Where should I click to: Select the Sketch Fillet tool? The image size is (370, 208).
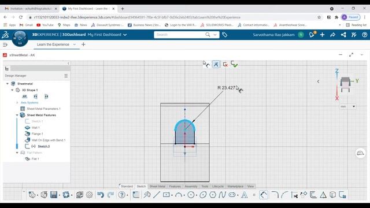click(275, 195)
